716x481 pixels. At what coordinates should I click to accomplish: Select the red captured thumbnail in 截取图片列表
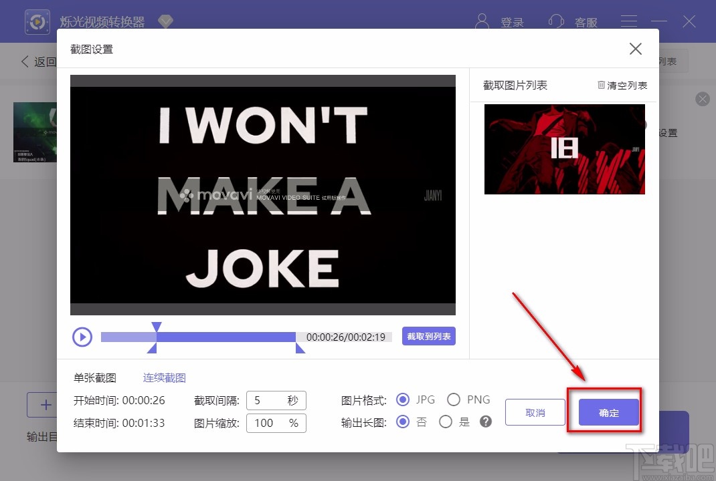tap(564, 149)
